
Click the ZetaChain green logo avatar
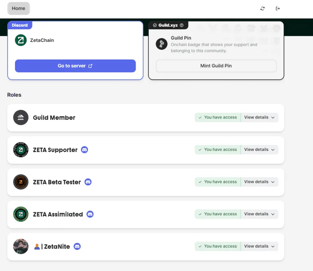[x=21, y=40]
